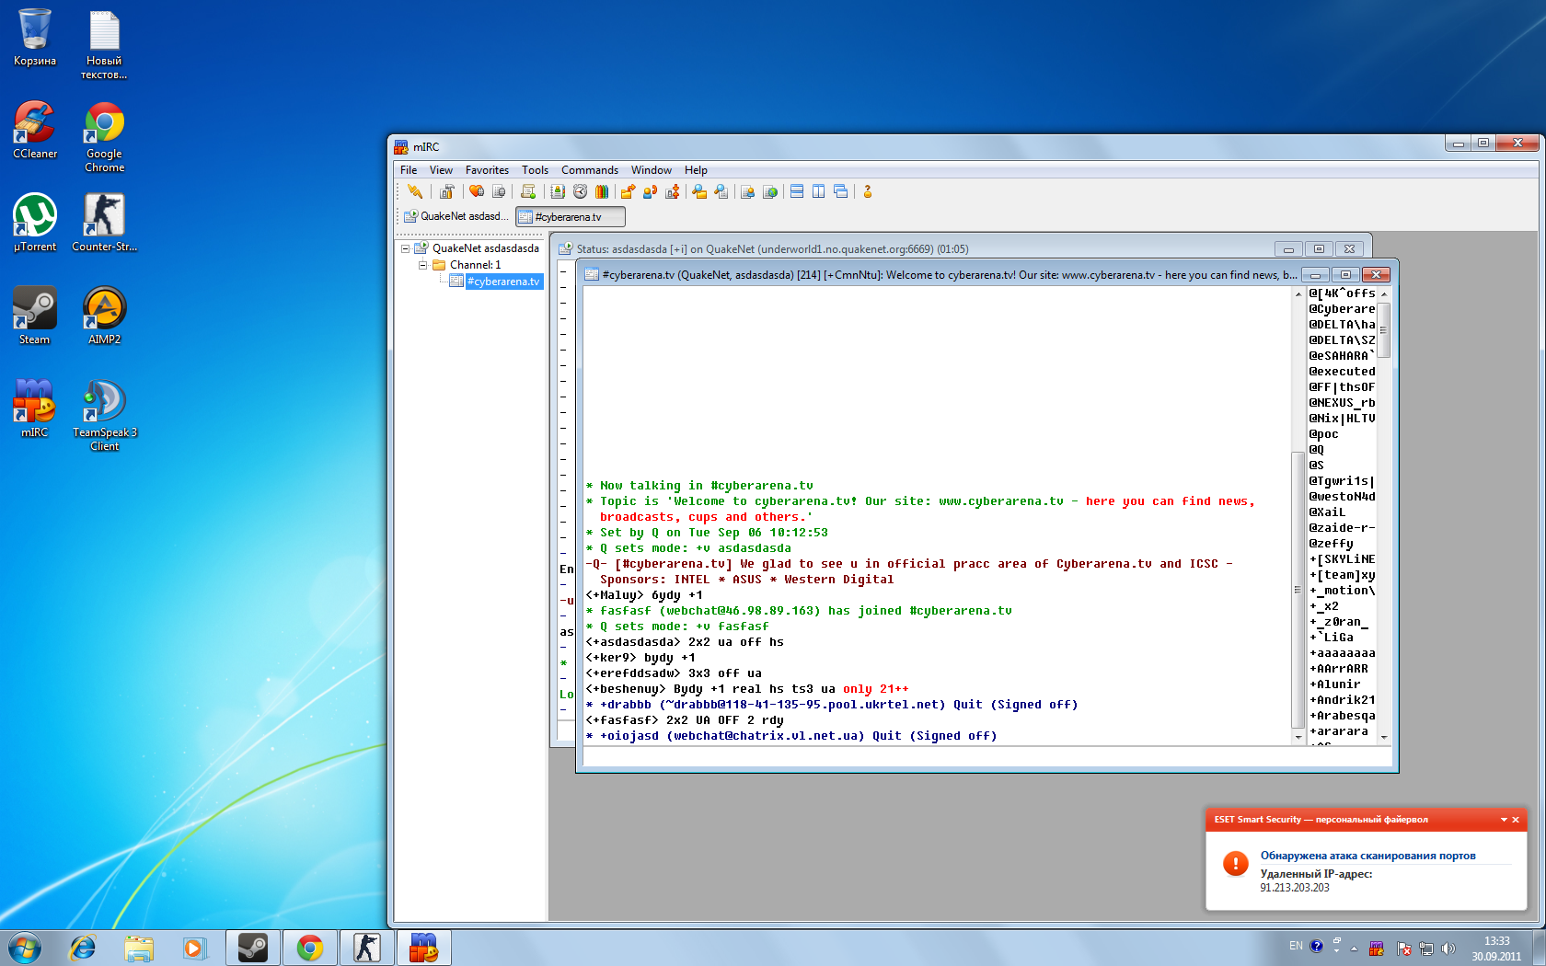
Task: Open the Timer clock toolbar icon
Action: (x=580, y=191)
